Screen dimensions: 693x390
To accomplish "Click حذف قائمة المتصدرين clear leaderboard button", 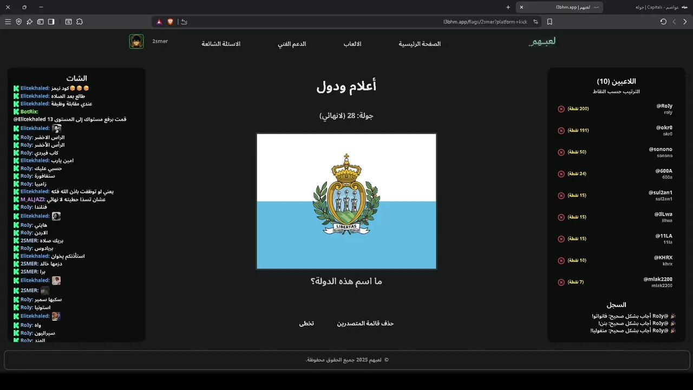I will tap(365, 323).
